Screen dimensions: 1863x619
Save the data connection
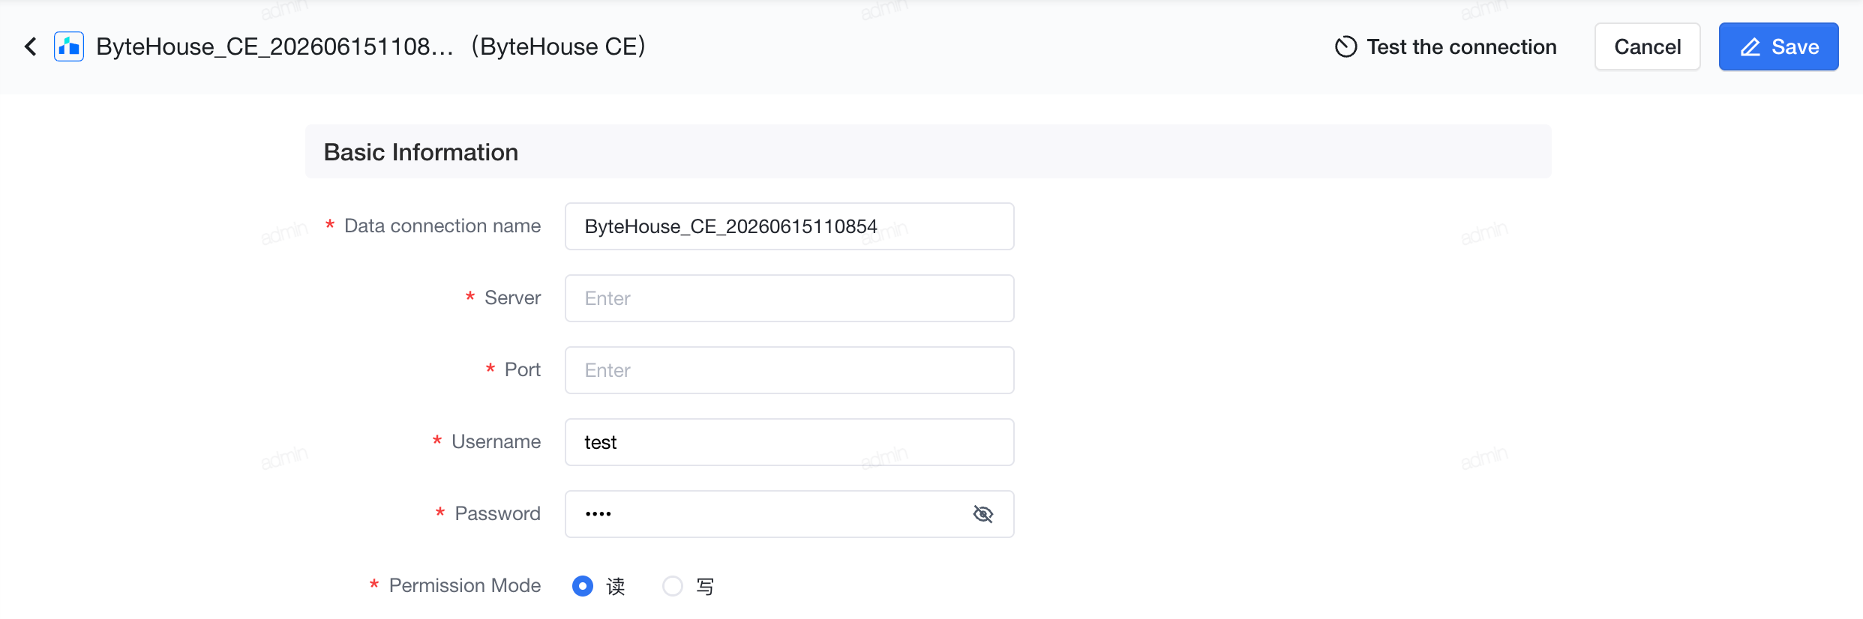(x=1778, y=46)
